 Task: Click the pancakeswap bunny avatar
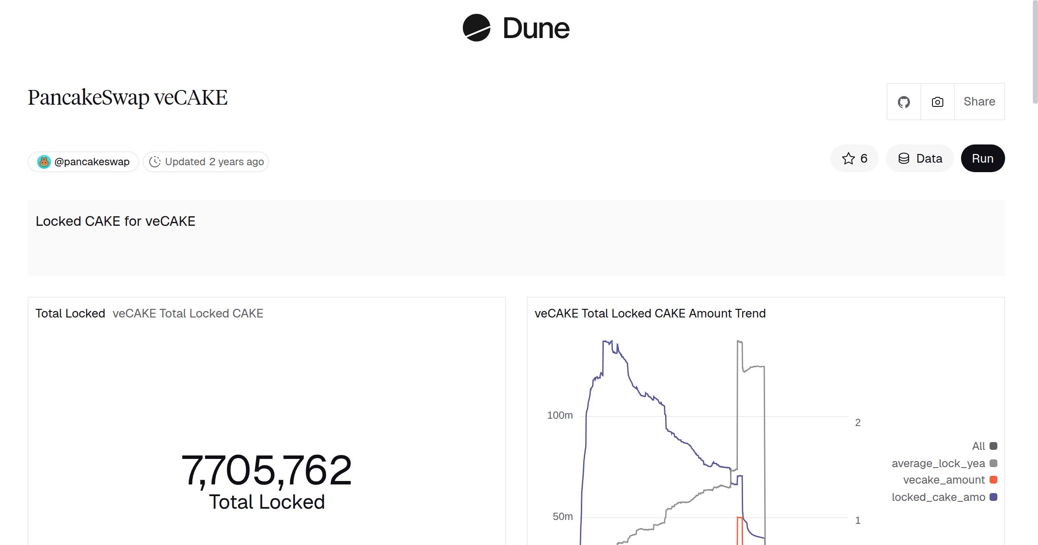click(x=44, y=162)
